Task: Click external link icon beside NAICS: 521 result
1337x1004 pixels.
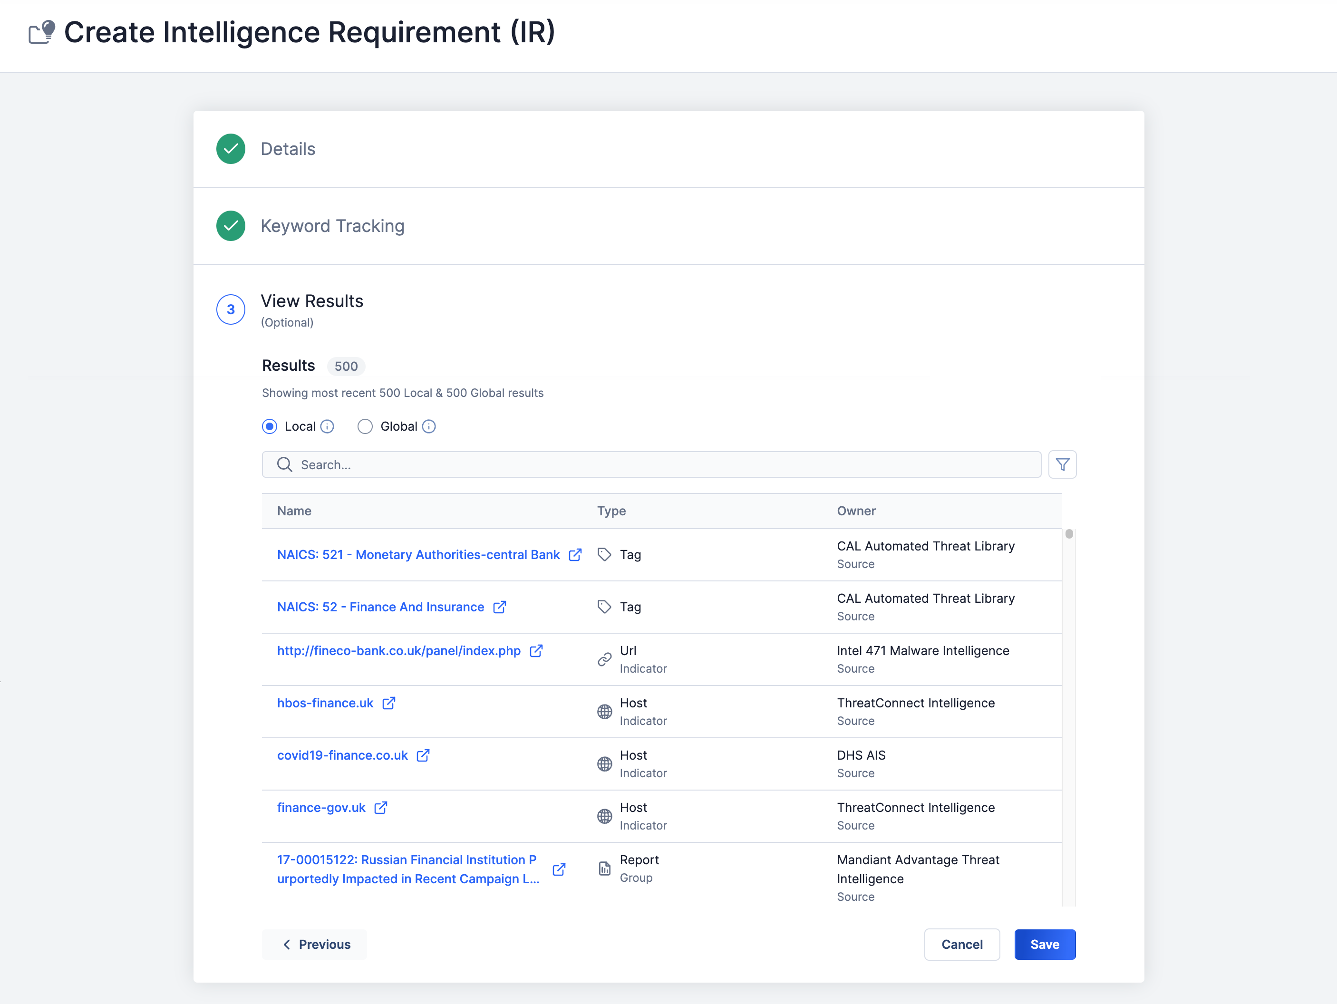Action: (575, 554)
